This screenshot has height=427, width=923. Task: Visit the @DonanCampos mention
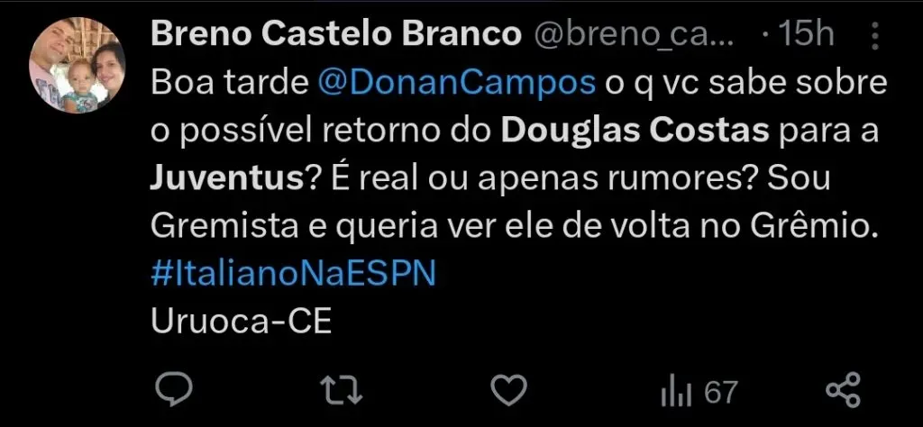(457, 84)
